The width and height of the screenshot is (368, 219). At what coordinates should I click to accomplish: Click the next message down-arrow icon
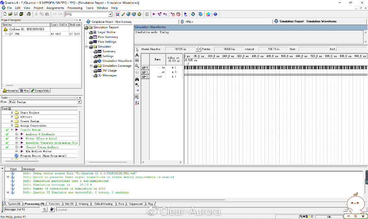point(52,209)
